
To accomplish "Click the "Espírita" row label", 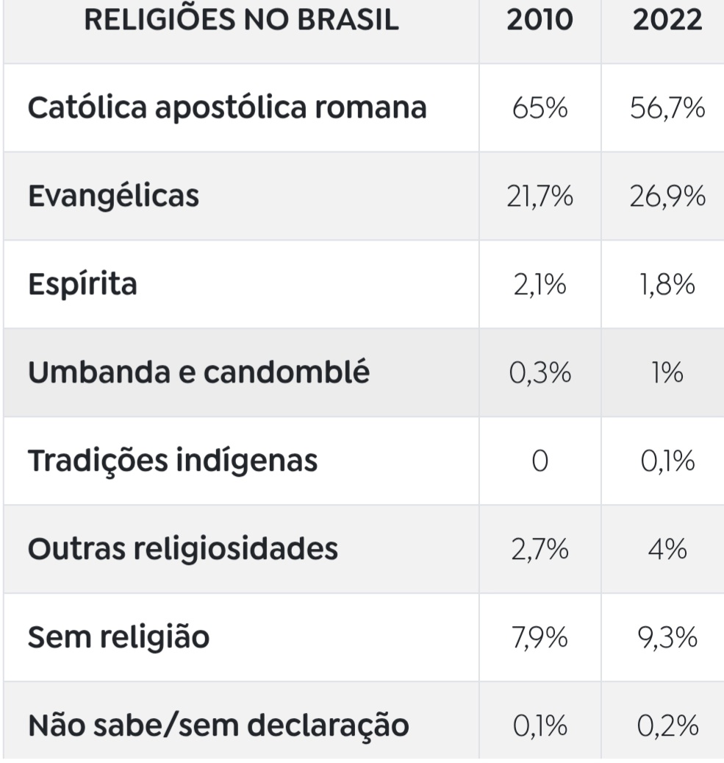I will point(82,284).
